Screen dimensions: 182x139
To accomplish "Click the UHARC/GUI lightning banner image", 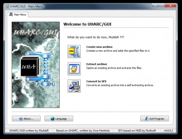I will click(x=36, y=65).
